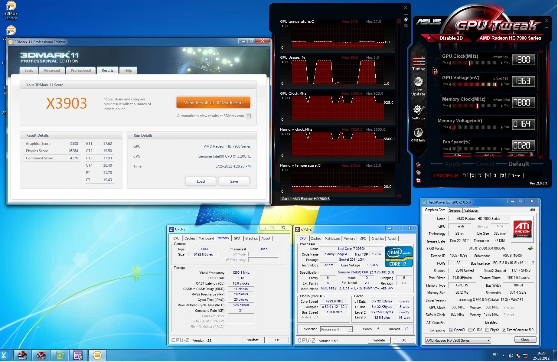
Task: Click the Bus Interface question mark icon
Action: pyautogui.click(x=533, y=263)
